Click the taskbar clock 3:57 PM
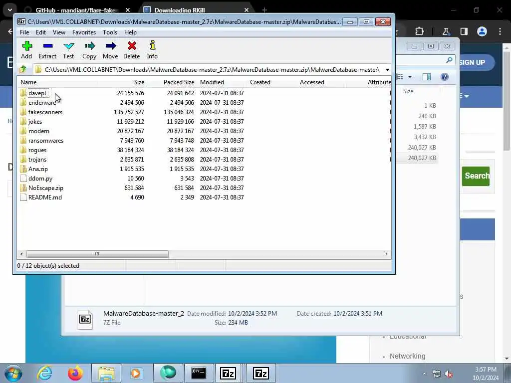This screenshot has width=511, height=383. click(486, 370)
